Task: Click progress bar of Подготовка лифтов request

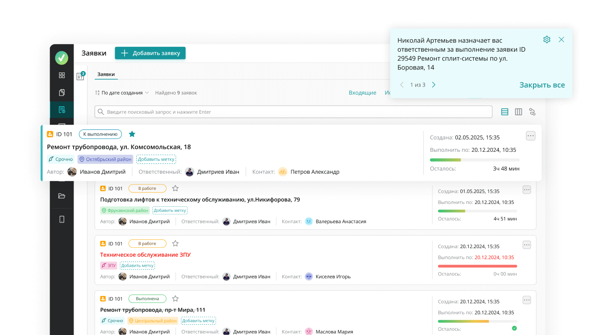Action: (x=477, y=211)
